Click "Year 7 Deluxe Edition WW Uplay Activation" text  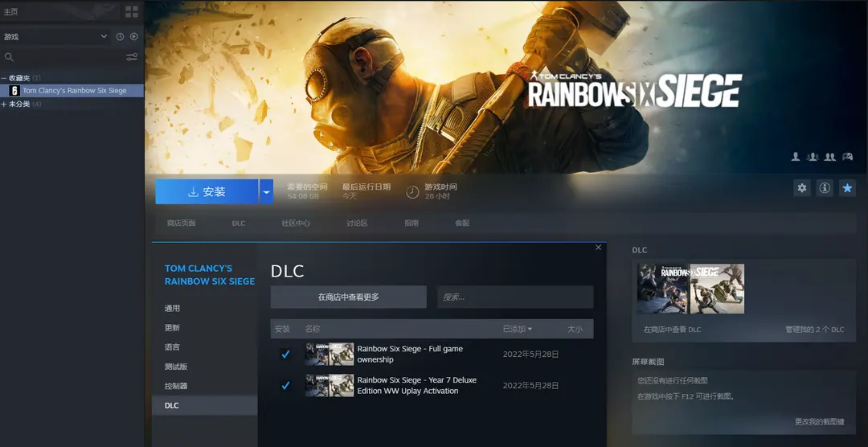(x=417, y=386)
